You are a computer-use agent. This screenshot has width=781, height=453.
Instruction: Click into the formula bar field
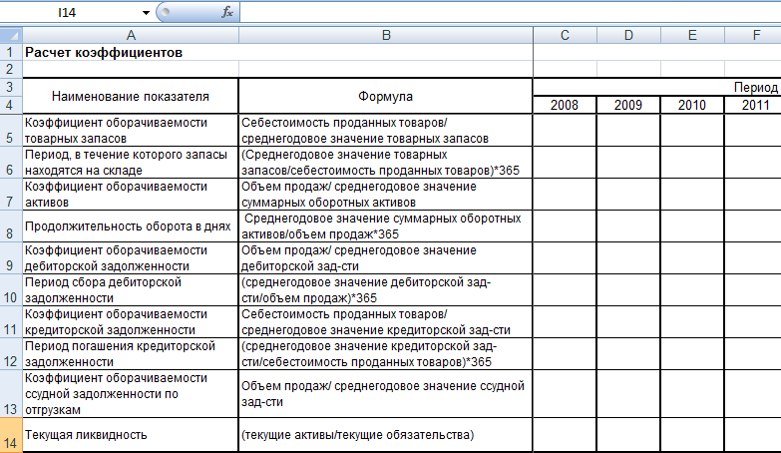click(x=510, y=12)
